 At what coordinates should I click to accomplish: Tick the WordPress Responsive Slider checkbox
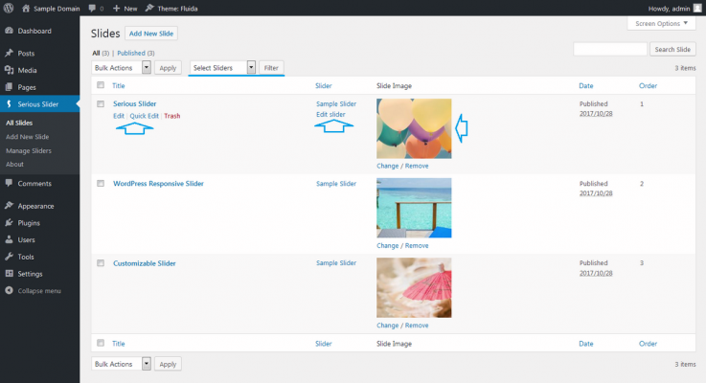coord(101,183)
